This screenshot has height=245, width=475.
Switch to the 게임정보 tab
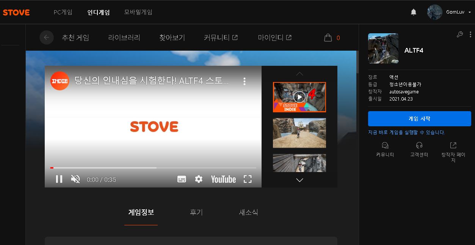[x=141, y=212]
